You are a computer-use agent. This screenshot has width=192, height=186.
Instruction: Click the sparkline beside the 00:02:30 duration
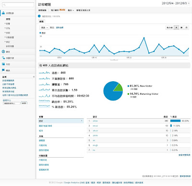[x=44, y=96]
